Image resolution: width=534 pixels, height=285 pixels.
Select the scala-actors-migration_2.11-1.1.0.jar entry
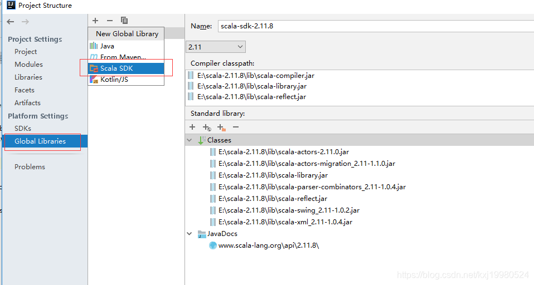(x=307, y=164)
